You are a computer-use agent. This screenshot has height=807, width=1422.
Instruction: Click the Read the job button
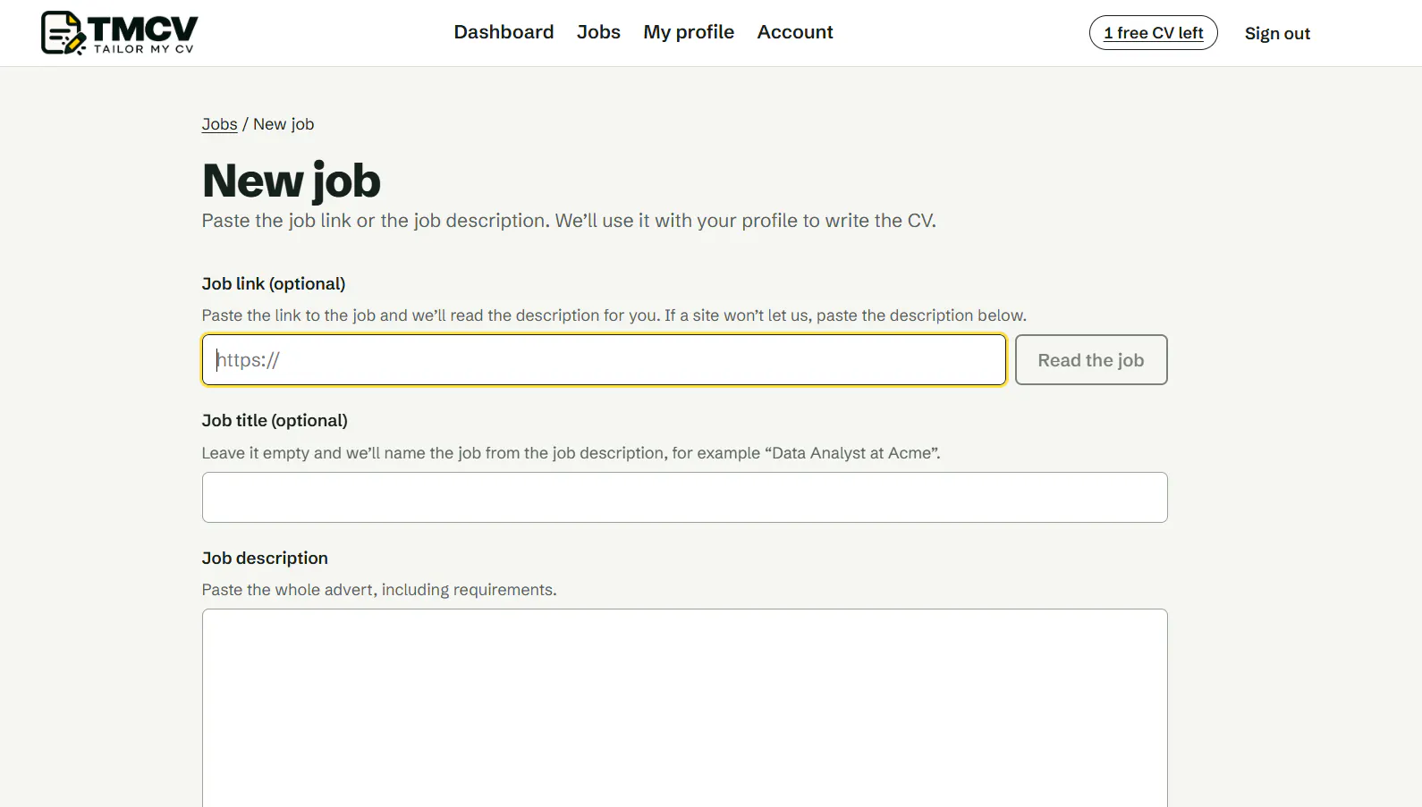coord(1090,360)
